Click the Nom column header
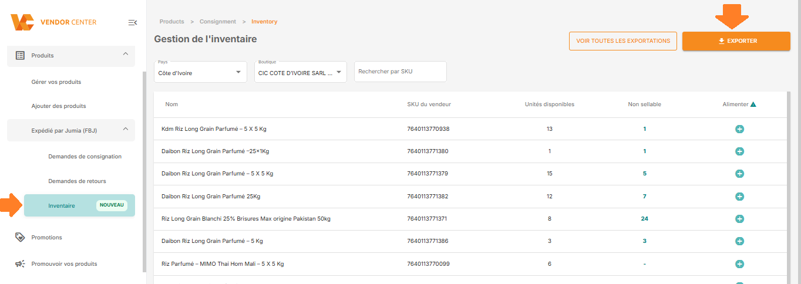The height and width of the screenshot is (284, 801). pyautogui.click(x=171, y=104)
